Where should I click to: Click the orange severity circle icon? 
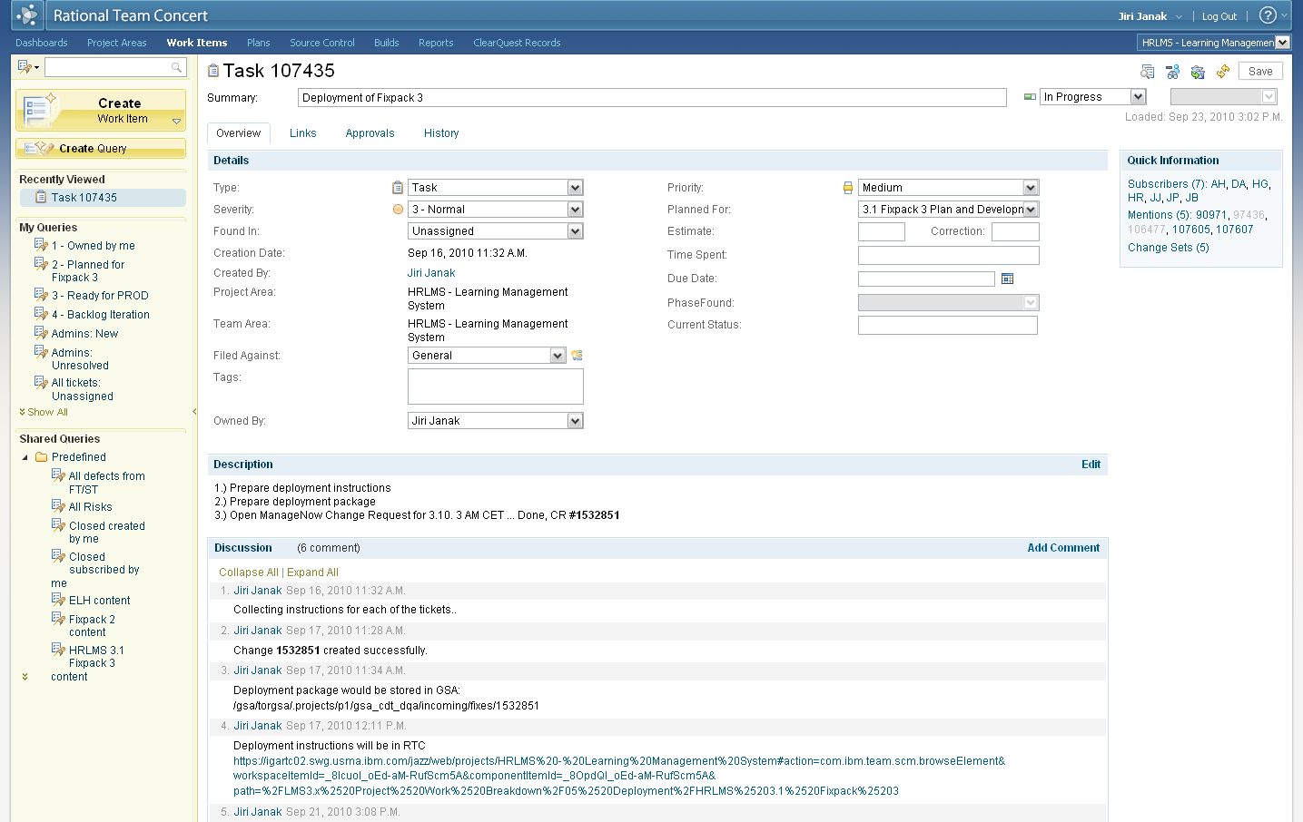[x=398, y=210]
